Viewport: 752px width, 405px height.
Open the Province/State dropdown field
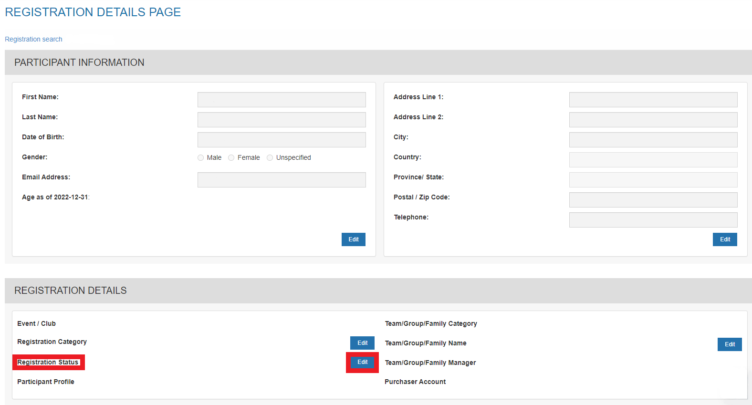[x=653, y=180]
